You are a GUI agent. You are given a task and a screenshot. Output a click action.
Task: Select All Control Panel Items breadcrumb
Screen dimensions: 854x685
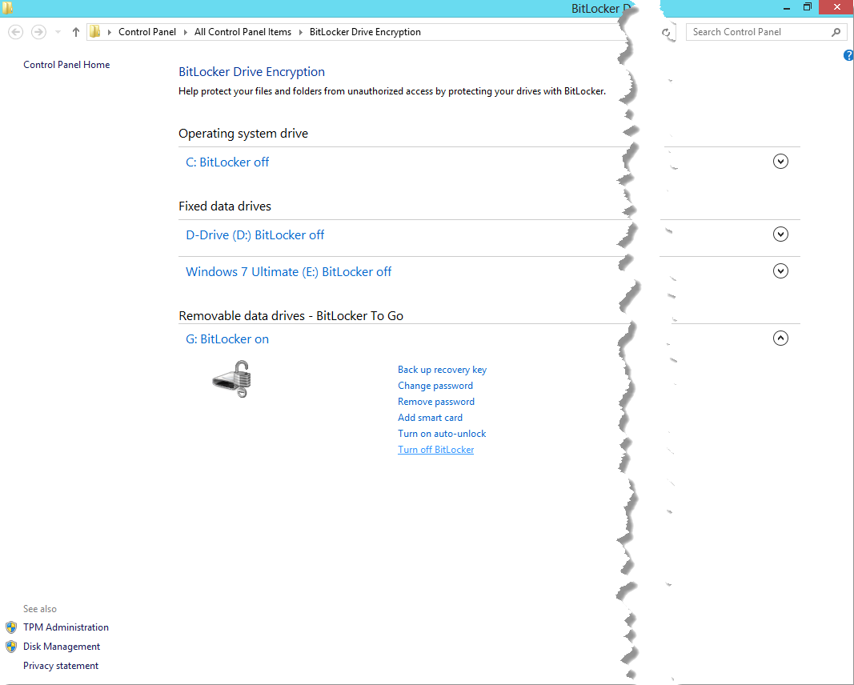(x=243, y=32)
